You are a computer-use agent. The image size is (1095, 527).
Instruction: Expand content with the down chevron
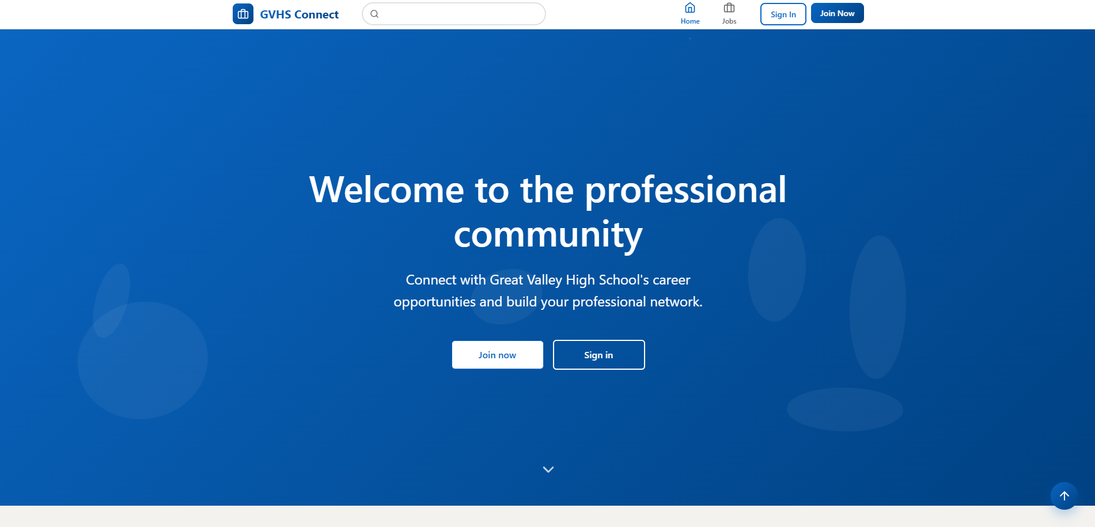(x=548, y=469)
